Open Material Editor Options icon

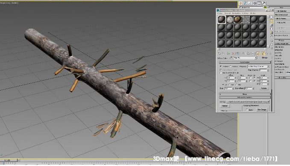272,41
